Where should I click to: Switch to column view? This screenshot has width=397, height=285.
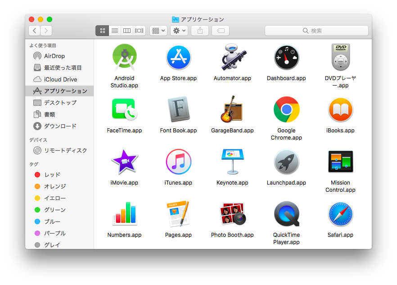pos(127,31)
